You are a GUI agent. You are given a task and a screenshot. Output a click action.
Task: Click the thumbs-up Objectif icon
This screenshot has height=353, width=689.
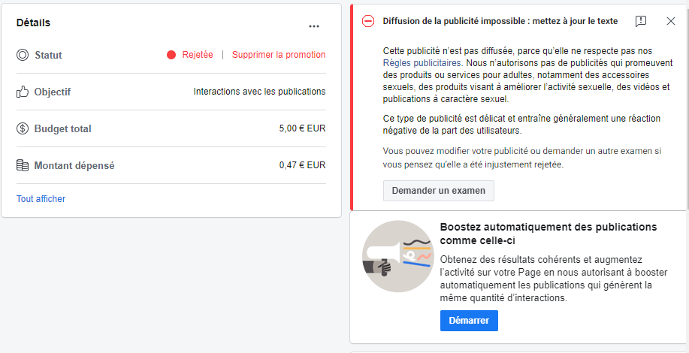click(23, 92)
